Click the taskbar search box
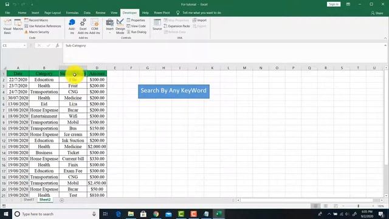The width and height of the screenshot is (389, 219). coord(55,214)
